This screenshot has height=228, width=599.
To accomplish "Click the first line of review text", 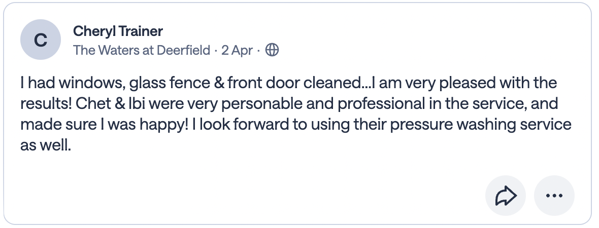I will pos(288,83).
